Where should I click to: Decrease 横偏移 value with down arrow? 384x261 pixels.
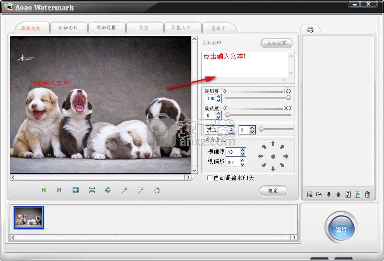[242, 154]
